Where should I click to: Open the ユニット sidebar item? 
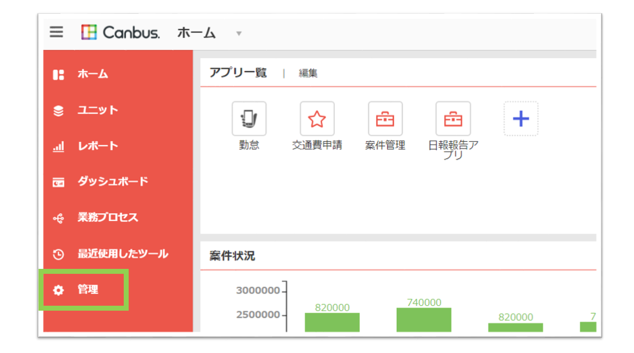[x=98, y=110]
